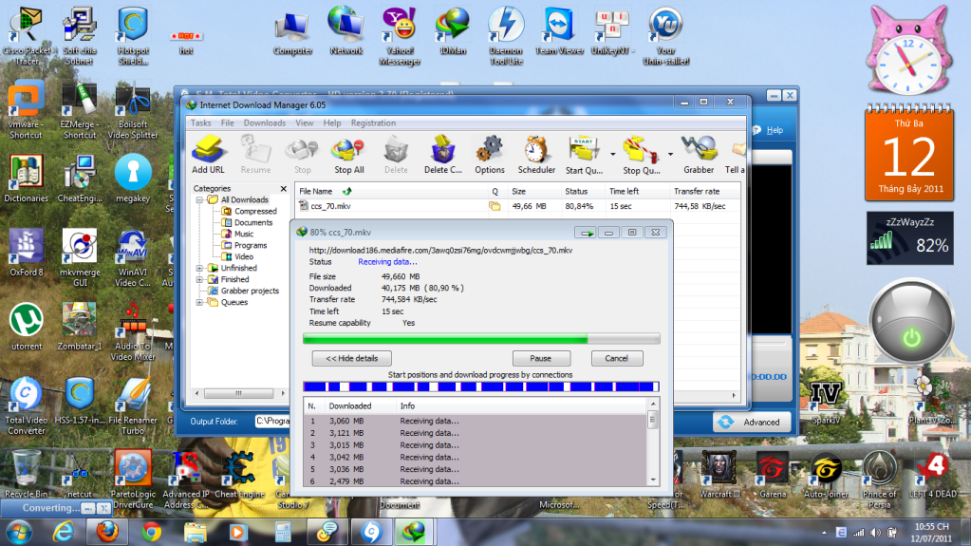Open the Registration menu
Image resolution: width=971 pixels, height=546 pixels.
click(373, 122)
